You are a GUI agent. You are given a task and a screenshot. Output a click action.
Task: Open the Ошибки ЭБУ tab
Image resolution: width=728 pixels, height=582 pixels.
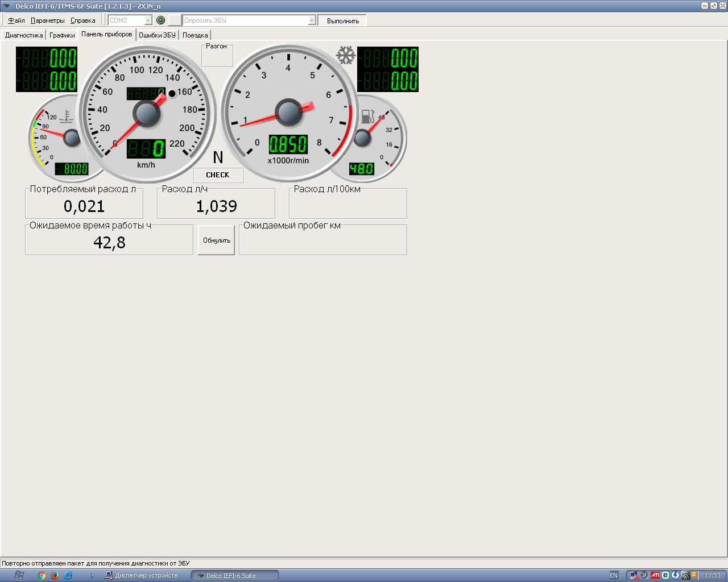(x=157, y=35)
